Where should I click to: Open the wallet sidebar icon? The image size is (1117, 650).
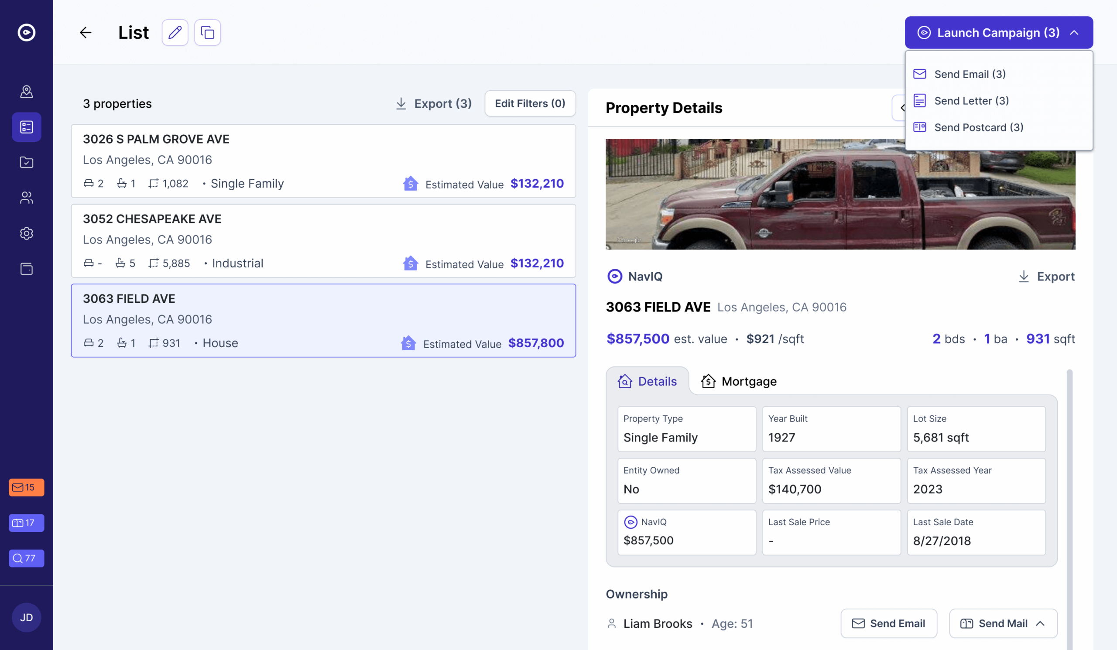tap(26, 269)
